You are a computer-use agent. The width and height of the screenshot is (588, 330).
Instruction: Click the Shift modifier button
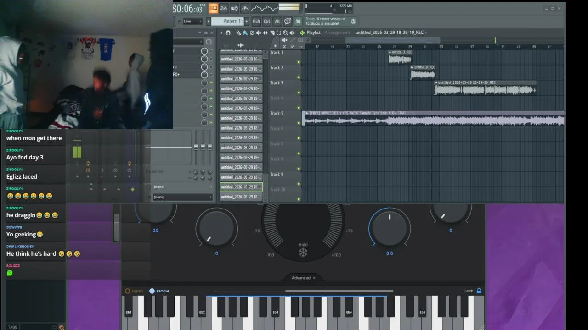(256, 21)
